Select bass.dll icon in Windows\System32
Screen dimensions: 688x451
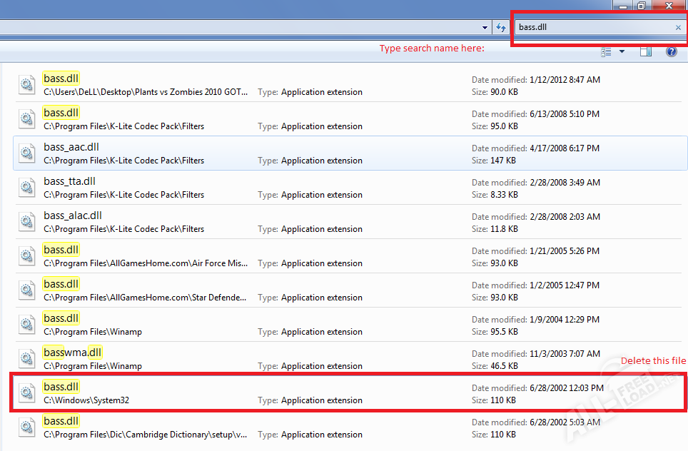click(27, 392)
